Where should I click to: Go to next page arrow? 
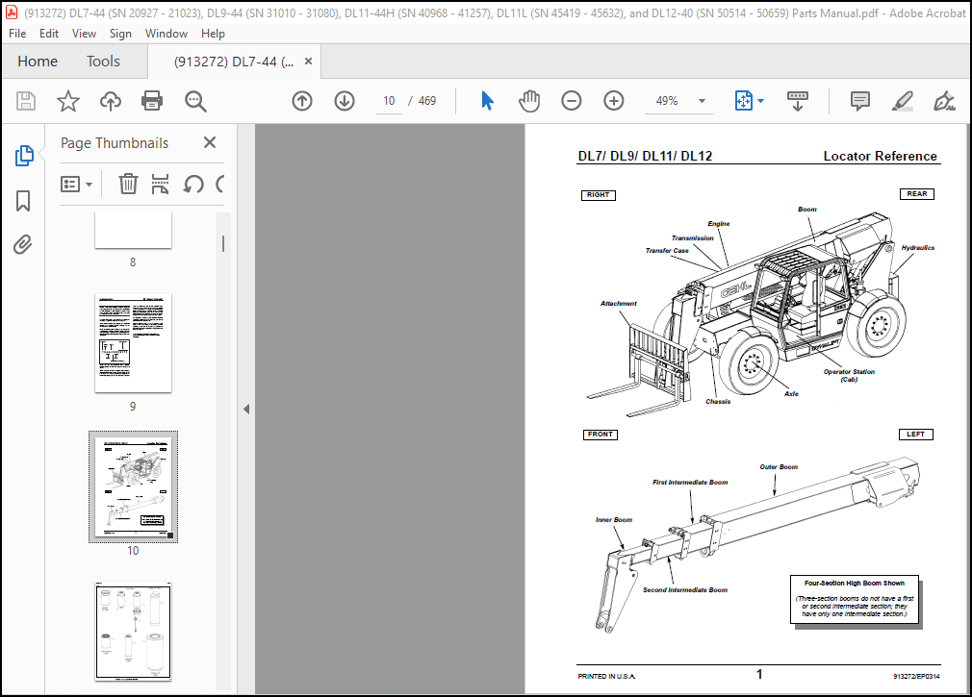click(345, 101)
